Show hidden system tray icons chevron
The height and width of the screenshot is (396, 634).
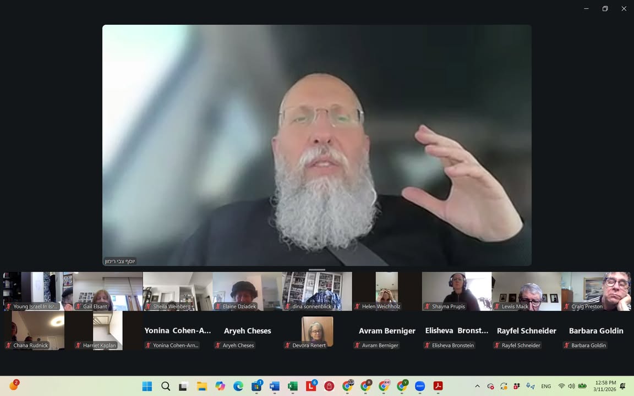477,386
